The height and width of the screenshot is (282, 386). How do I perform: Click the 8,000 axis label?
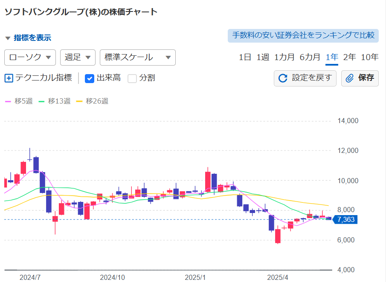pos(346,210)
